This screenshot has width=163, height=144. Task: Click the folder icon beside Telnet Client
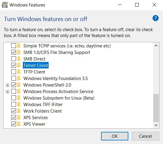click(x=19, y=65)
